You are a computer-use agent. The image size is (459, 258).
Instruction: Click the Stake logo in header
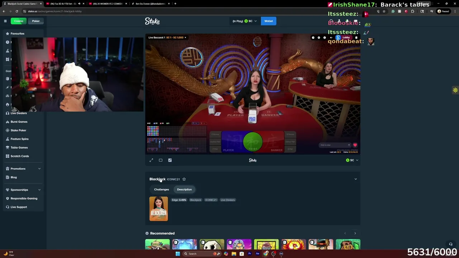(x=152, y=21)
